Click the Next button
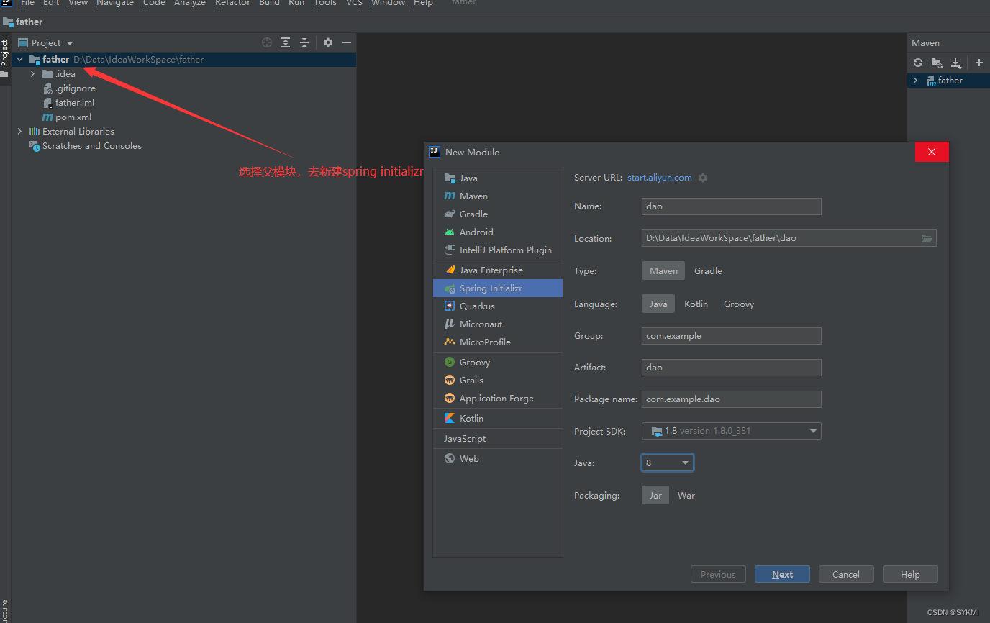The image size is (990, 623). (x=782, y=574)
